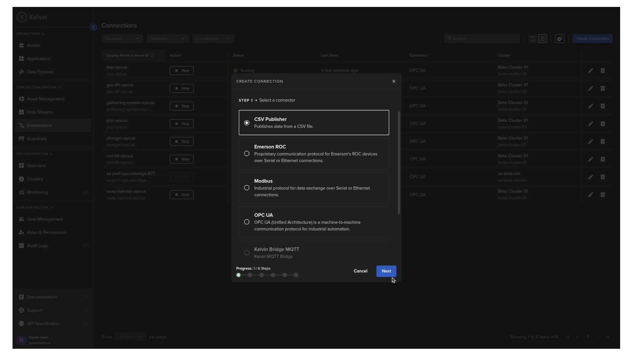Choose the OPC UA connector option

click(x=247, y=222)
